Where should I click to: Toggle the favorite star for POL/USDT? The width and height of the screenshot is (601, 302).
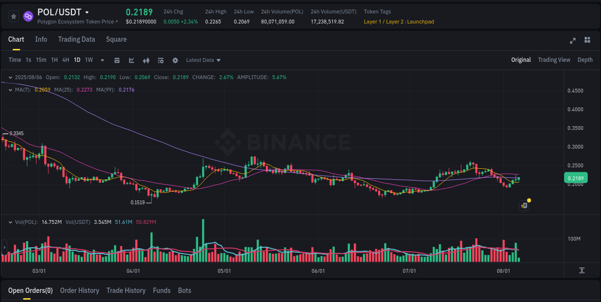pos(13,16)
